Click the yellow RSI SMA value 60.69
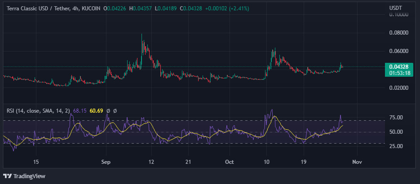This screenshot has height=184, width=420. (x=97, y=111)
